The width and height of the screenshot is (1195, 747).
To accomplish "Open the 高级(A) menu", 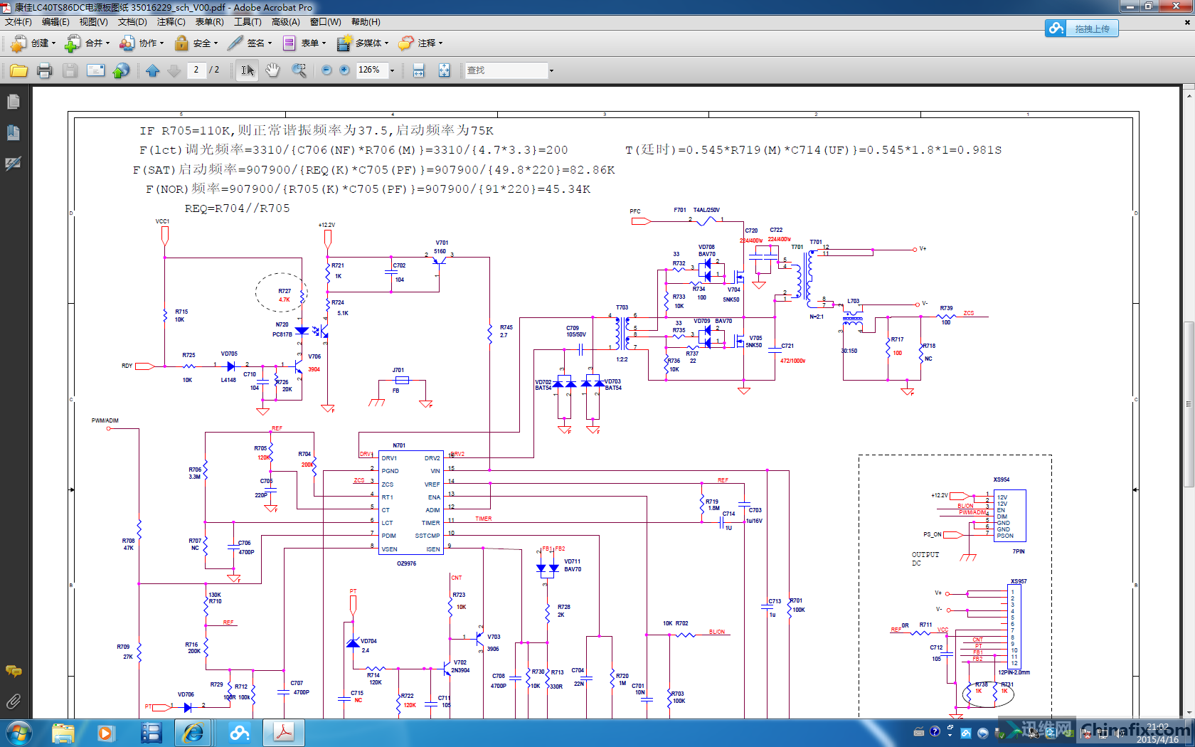I will [286, 22].
